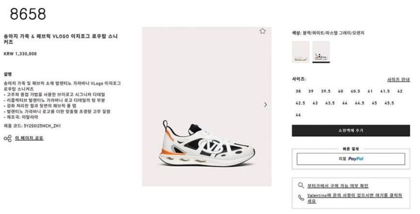The image size is (420, 214).
Task: Select size 45.5
Action: point(389,103)
